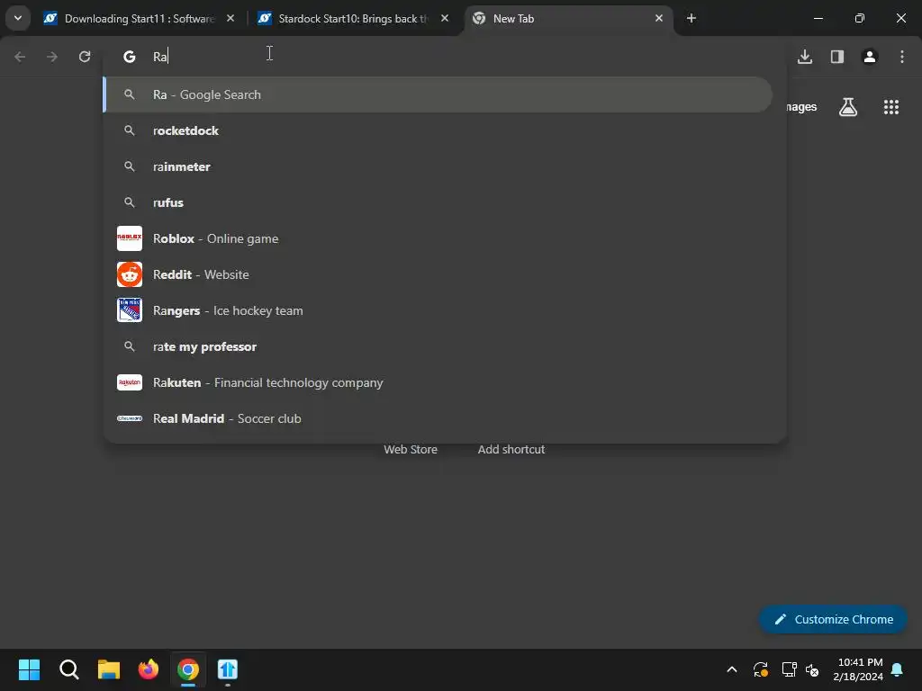Open Search Labs flask icon

tap(848, 107)
